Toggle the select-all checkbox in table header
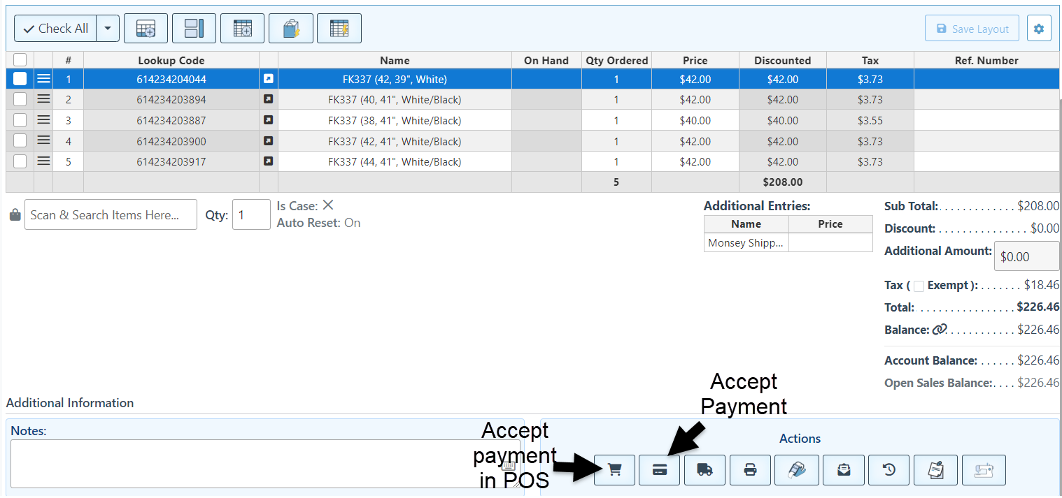Image resolution: width=1062 pixels, height=498 pixels. point(20,61)
